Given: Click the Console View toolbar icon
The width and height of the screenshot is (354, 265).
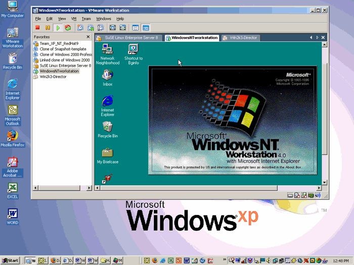Looking at the screenshot, I should (146, 28).
